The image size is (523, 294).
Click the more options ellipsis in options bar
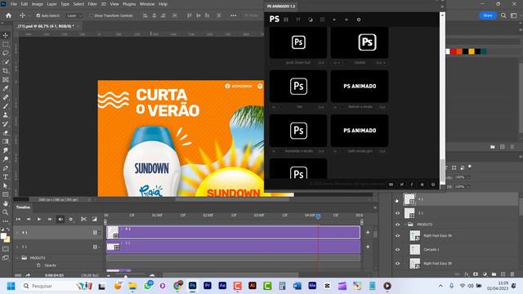(x=234, y=16)
